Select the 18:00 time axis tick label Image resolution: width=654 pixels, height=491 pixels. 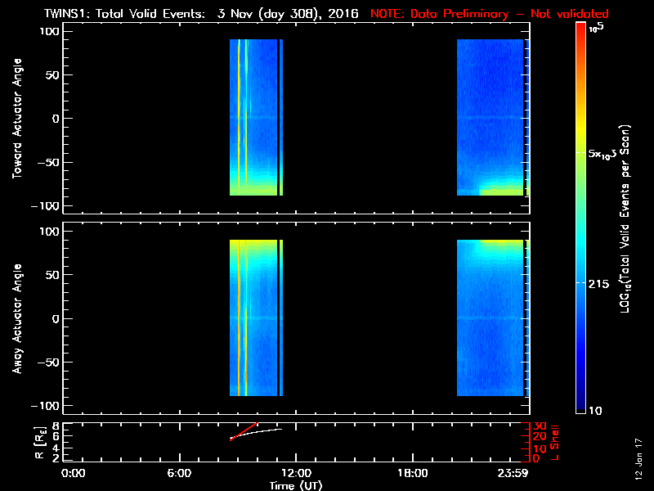[x=412, y=474]
